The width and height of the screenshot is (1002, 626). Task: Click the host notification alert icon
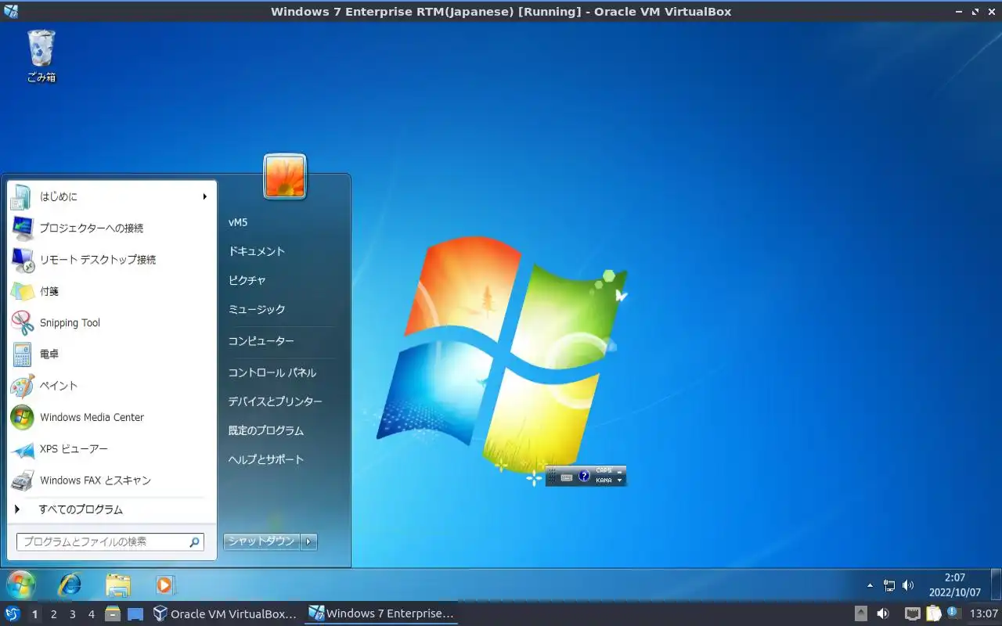coord(953,613)
